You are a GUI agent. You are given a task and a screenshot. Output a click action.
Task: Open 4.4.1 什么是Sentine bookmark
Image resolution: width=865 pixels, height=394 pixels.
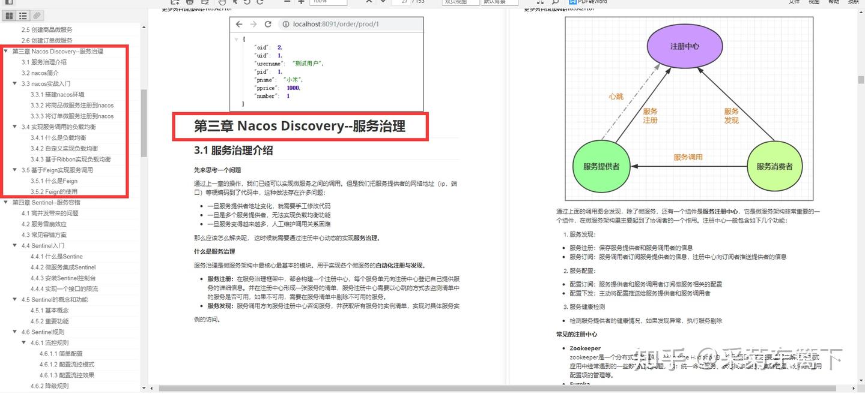pyautogui.click(x=57, y=257)
